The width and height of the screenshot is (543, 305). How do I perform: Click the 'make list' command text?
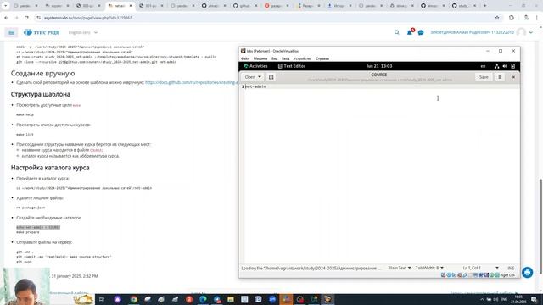tap(25, 134)
